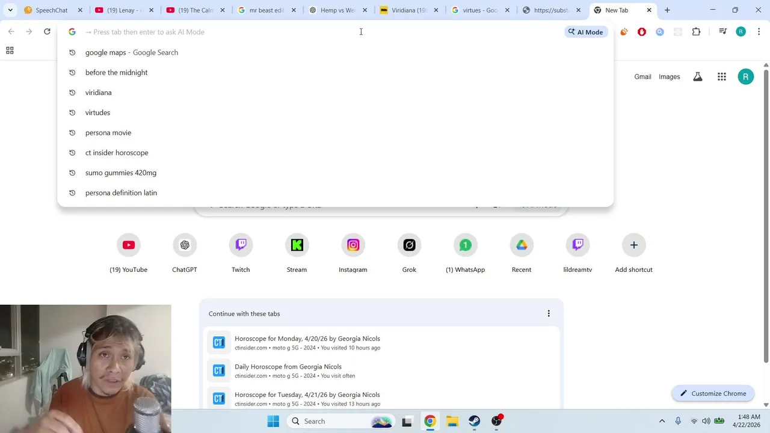The height and width of the screenshot is (433, 770).
Task: Open the Continue with these tabs menu
Action: tap(548, 313)
